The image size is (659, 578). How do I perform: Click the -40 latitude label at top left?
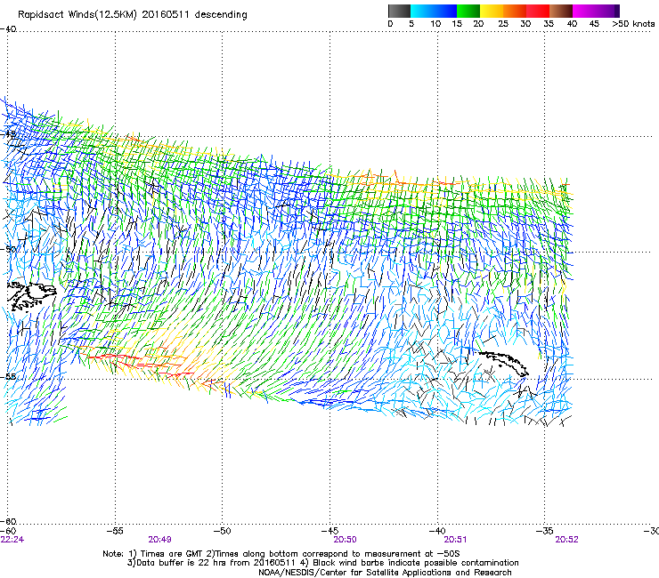(8, 28)
